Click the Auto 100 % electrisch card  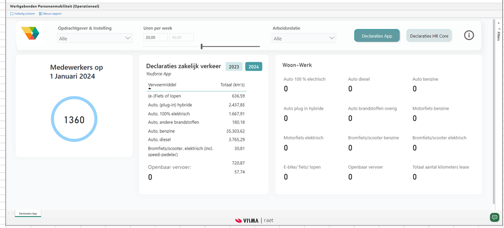click(305, 84)
